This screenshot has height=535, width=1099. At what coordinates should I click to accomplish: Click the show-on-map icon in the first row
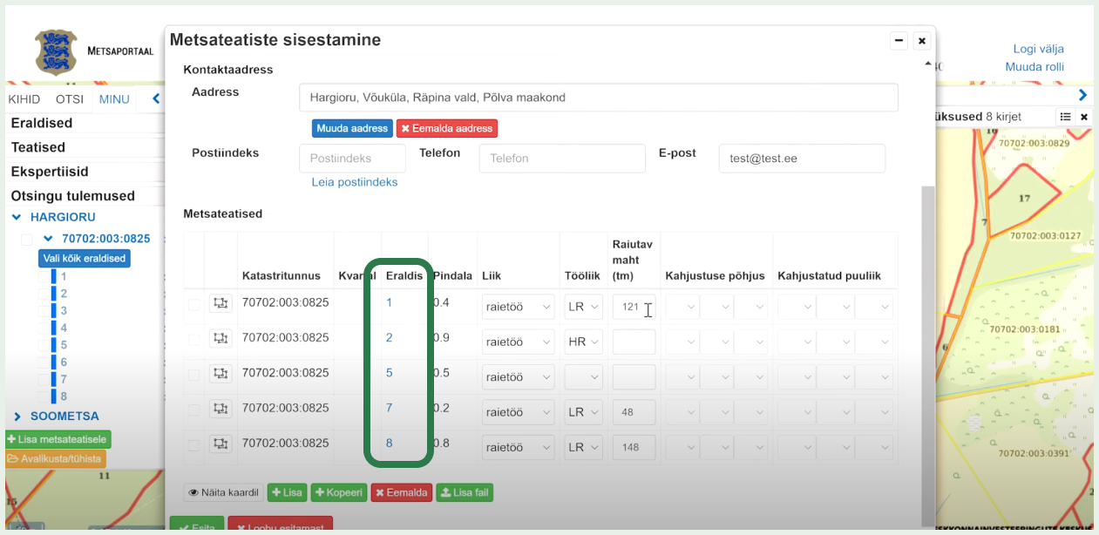[x=221, y=306]
